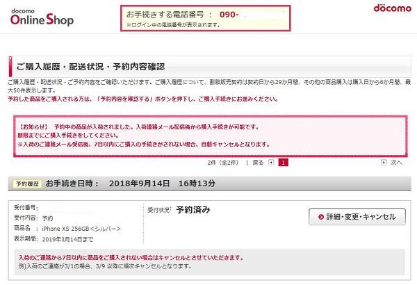Go back using the 戻る link
The image size is (417, 285).
point(258,162)
